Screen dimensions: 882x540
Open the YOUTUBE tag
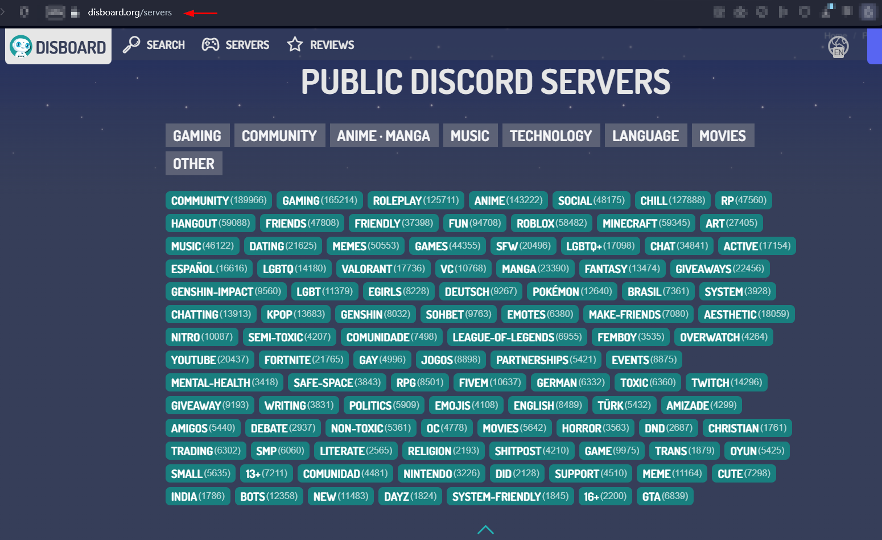(210, 360)
